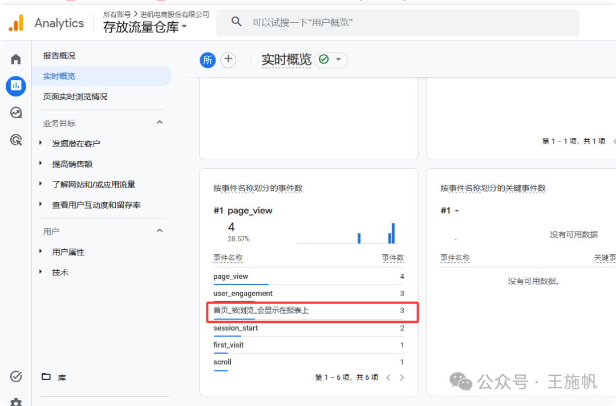
Task: Select the session_start row
Action: tap(309, 328)
